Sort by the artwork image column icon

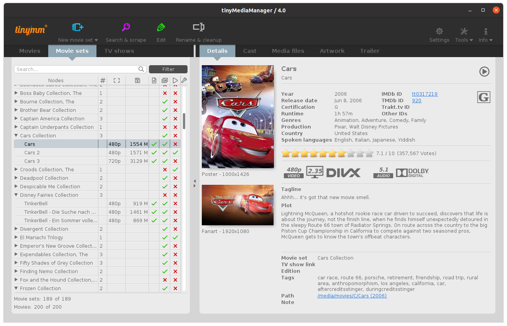tap(165, 80)
